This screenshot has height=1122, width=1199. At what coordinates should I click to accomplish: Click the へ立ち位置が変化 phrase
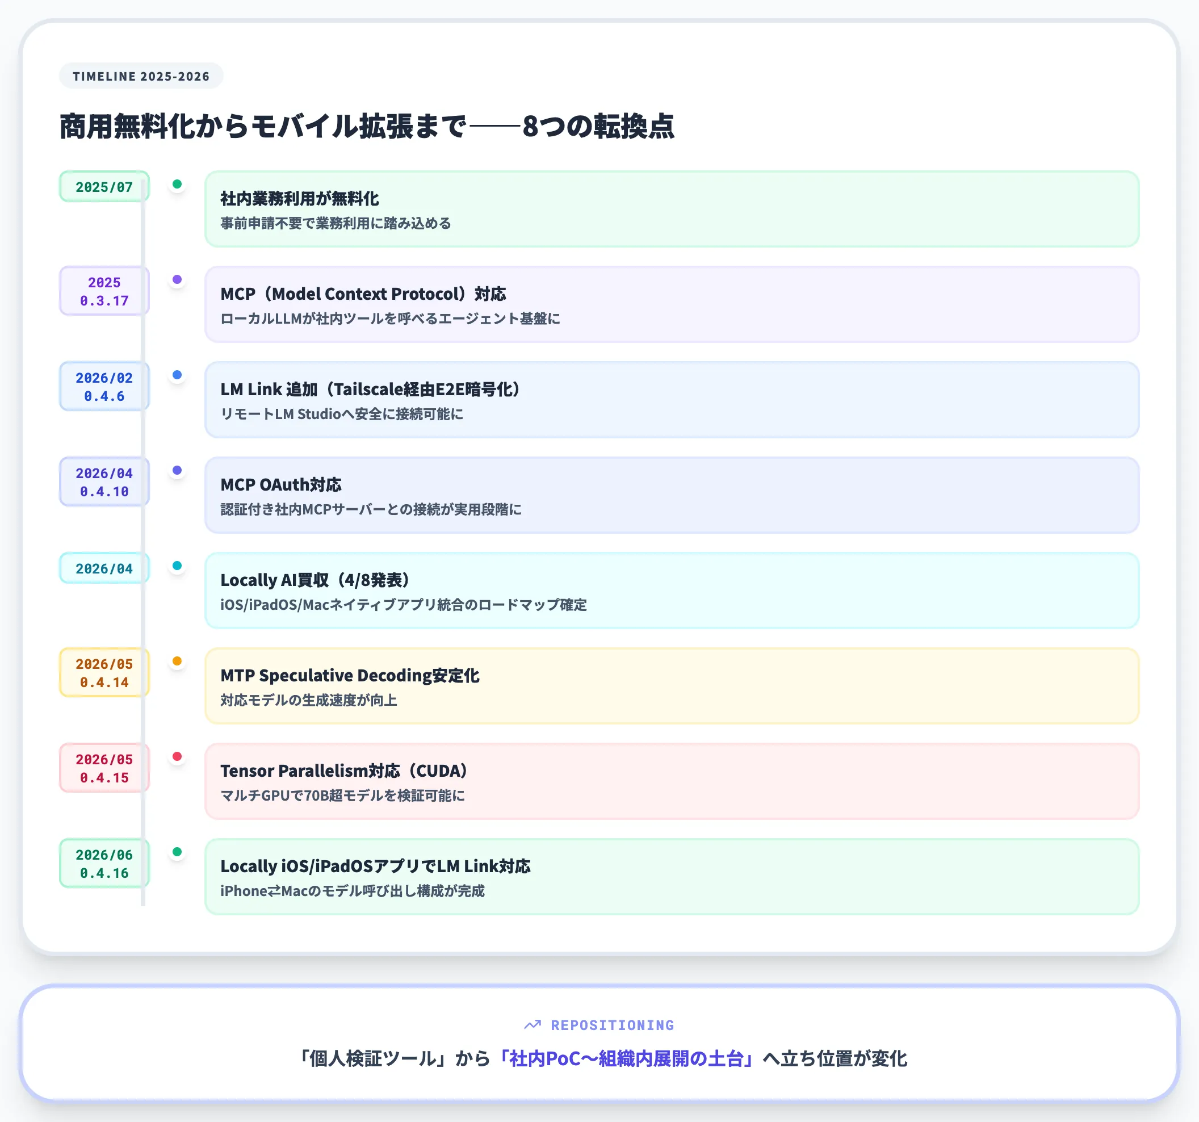click(834, 1058)
